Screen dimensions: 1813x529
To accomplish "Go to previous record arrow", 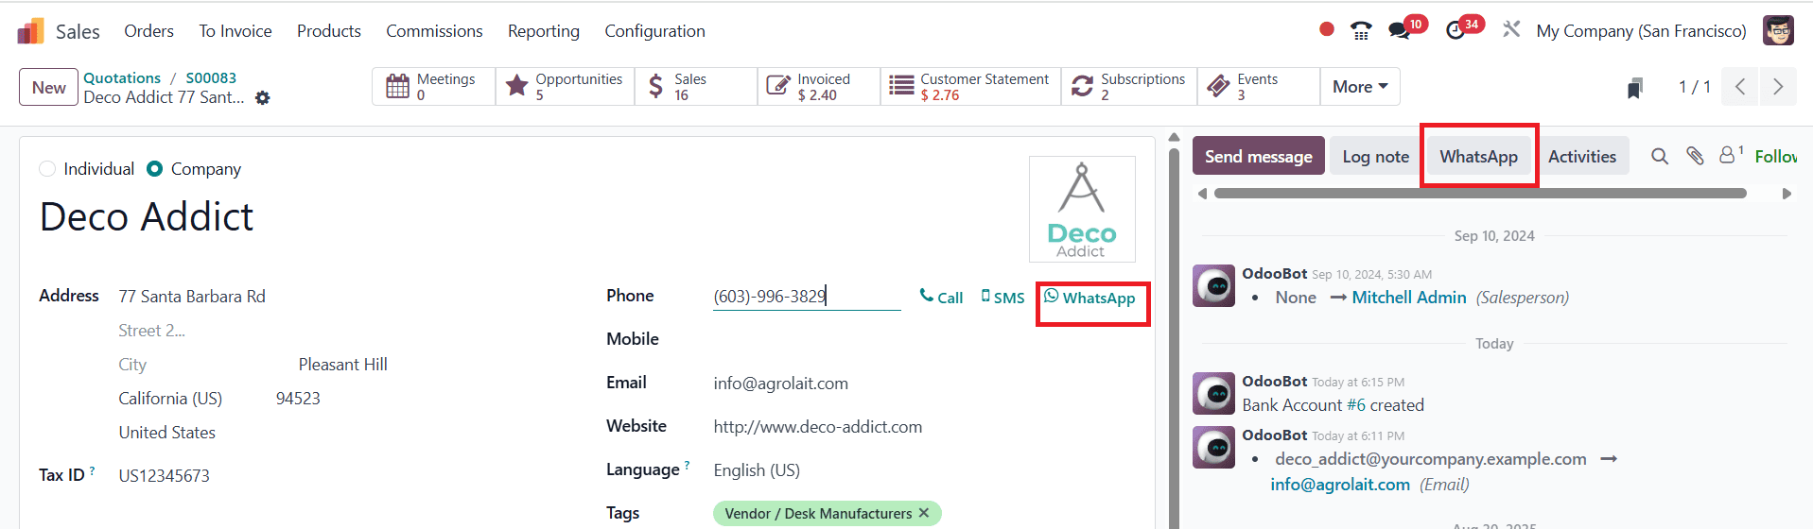I will pos(1740,87).
